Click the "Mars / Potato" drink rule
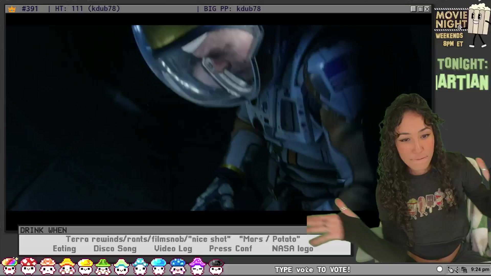Viewport: 491px width, 276px height. [x=270, y=239]
